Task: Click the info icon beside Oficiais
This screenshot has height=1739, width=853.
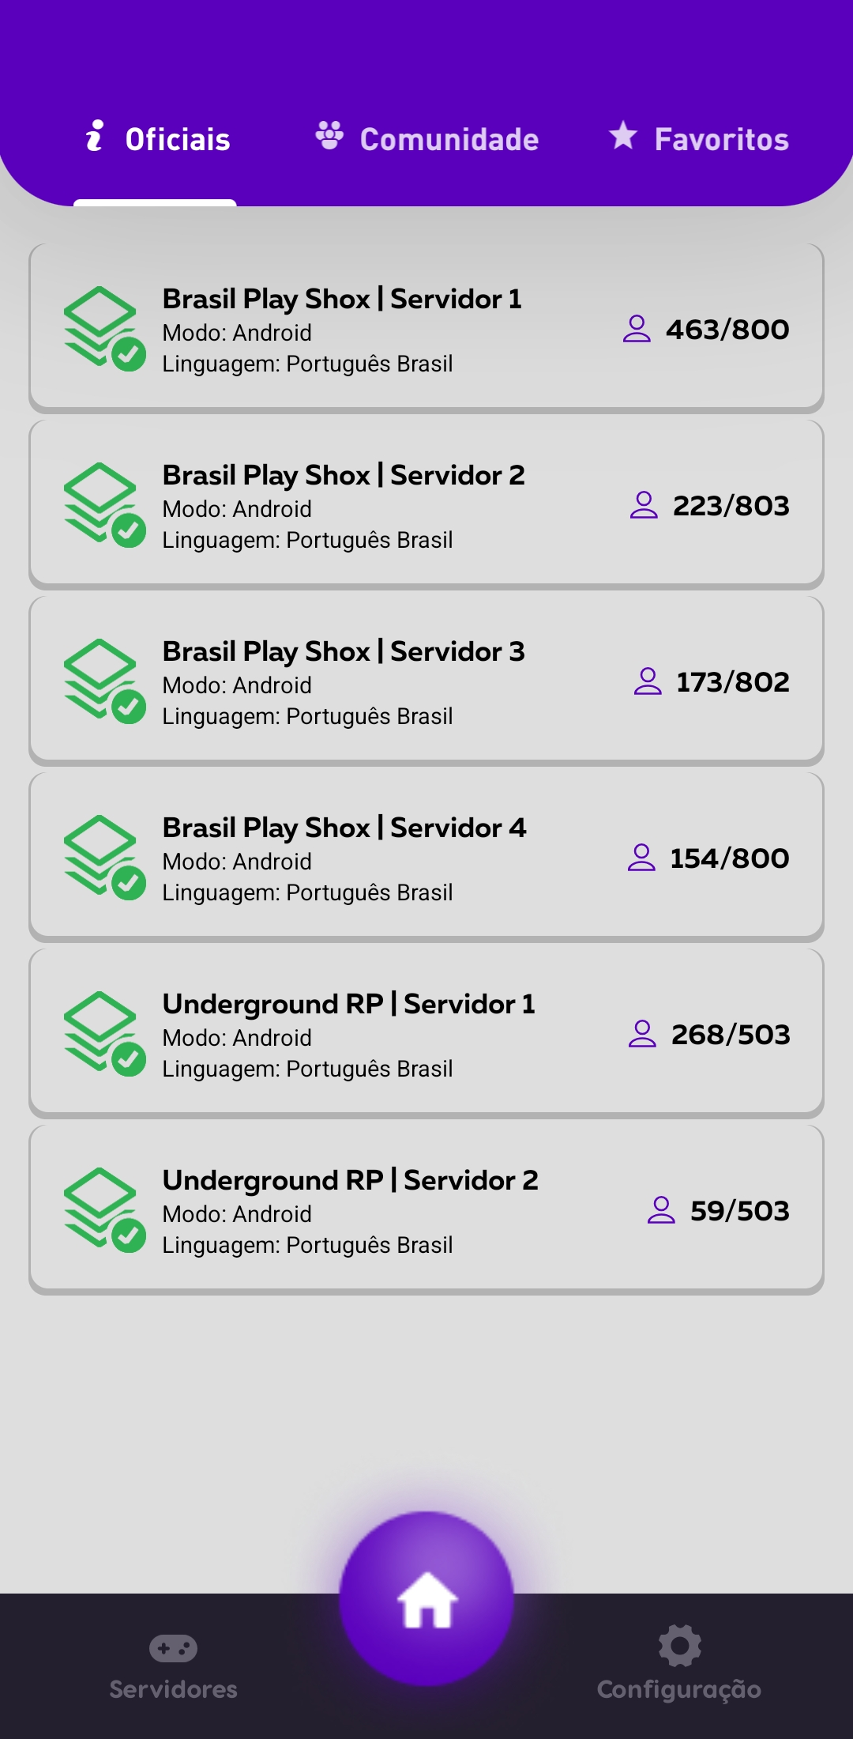Action: point(95,135)
